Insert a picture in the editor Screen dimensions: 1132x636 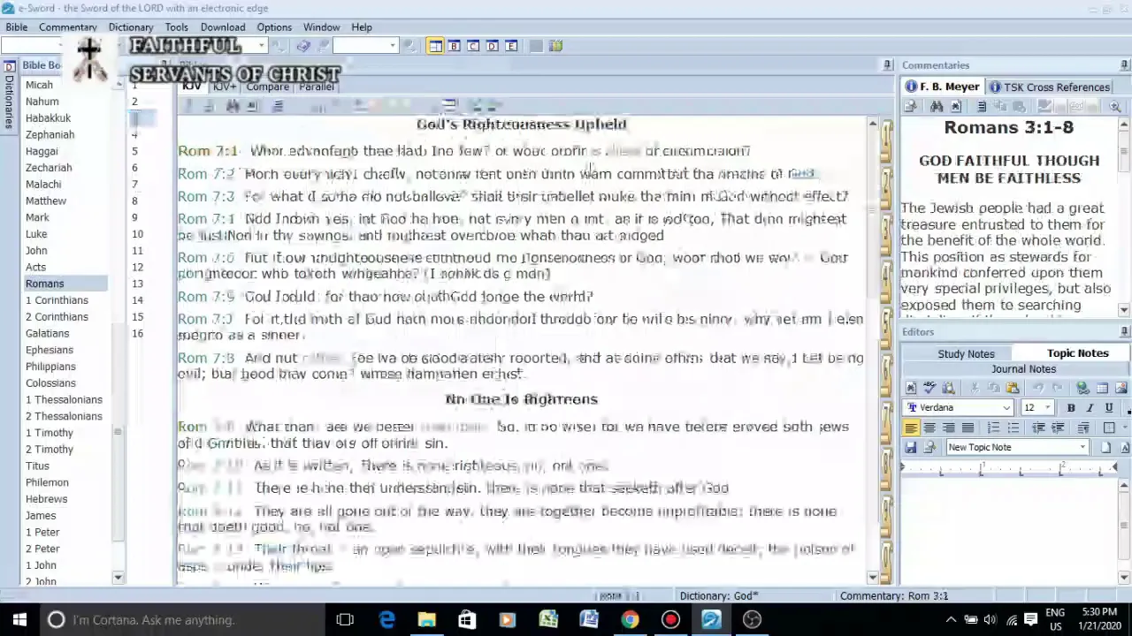(1121, 388)
